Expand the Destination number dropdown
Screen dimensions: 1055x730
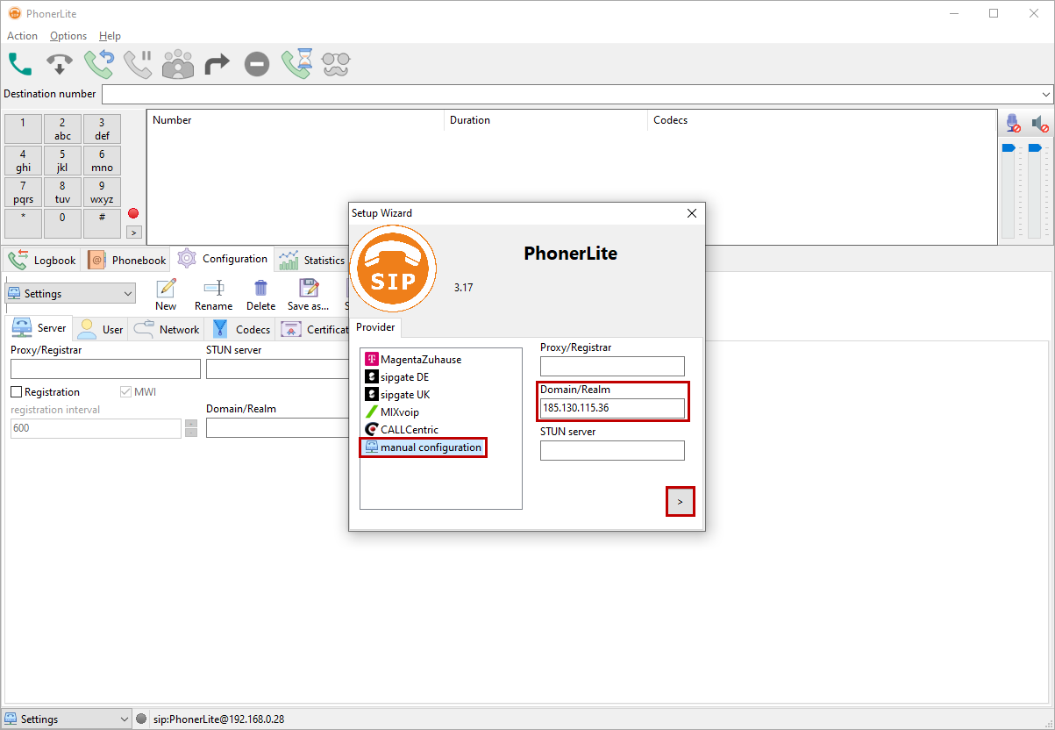(1046, 94)
